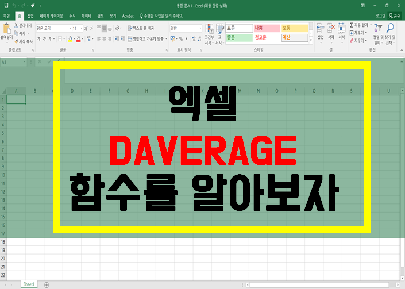Click the Cut (잘라내기) scissors icon

[x=16, y=25]
